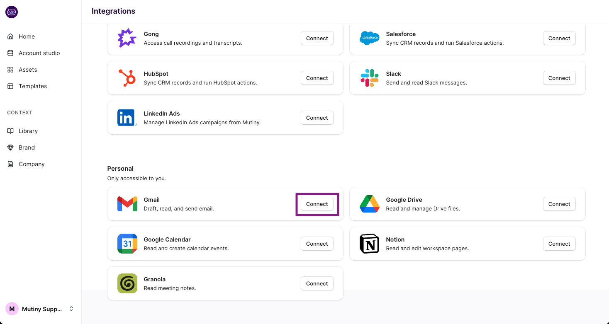This screenshot has width=609, height=324.
Task: Click 'Read and manage Drive files.' description
Action: click(x=423, y=208)
